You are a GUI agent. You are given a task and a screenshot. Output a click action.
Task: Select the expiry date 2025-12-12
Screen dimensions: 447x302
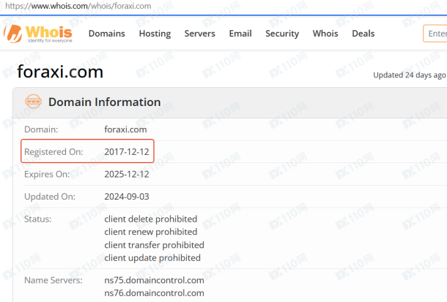tap(127, 174)
